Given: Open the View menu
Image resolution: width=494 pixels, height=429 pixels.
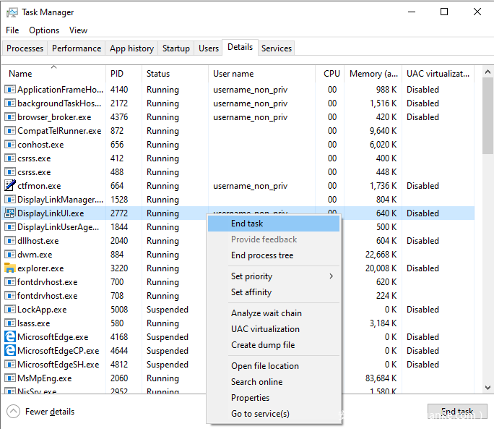Looking at the screenshot, I should click(78, 30).
